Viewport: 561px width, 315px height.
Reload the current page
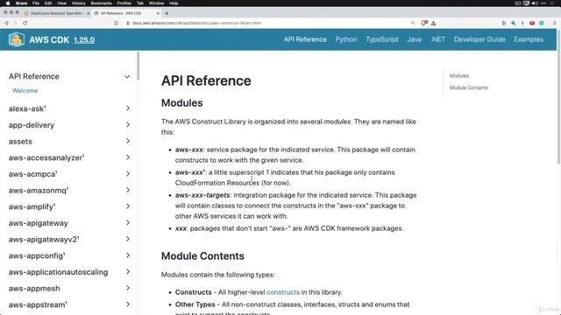25,23
